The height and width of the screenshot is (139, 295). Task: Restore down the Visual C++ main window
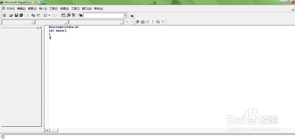click(x=289, y=2)
